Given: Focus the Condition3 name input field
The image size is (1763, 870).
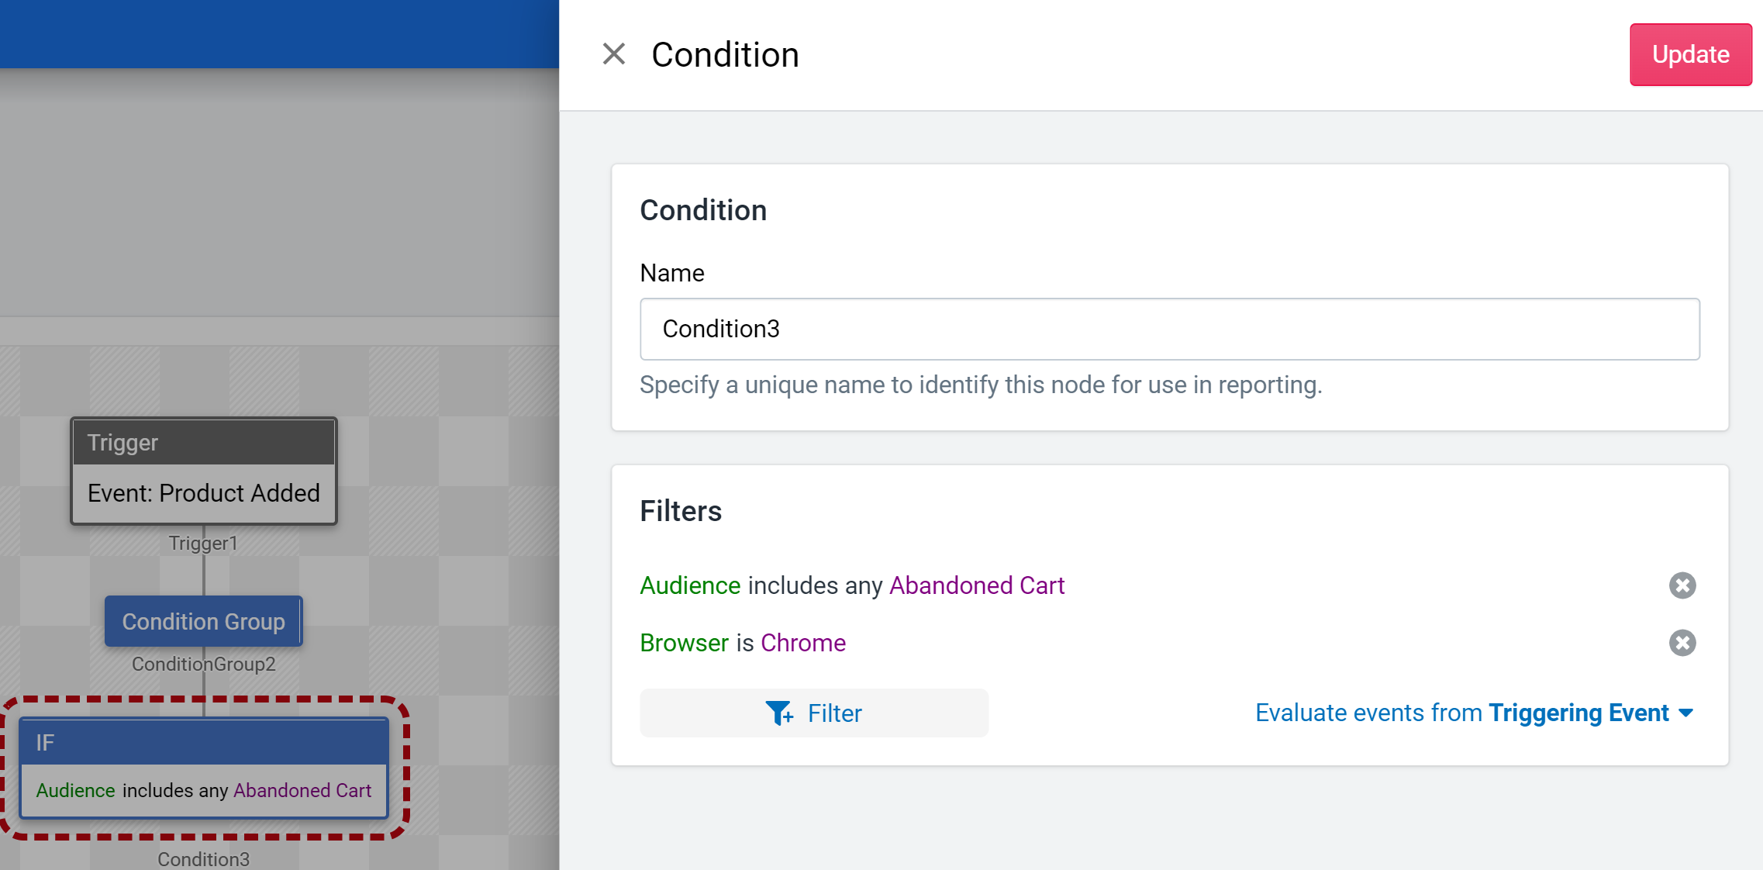Looking at the screenshot, I should [x=1169, y=329].
